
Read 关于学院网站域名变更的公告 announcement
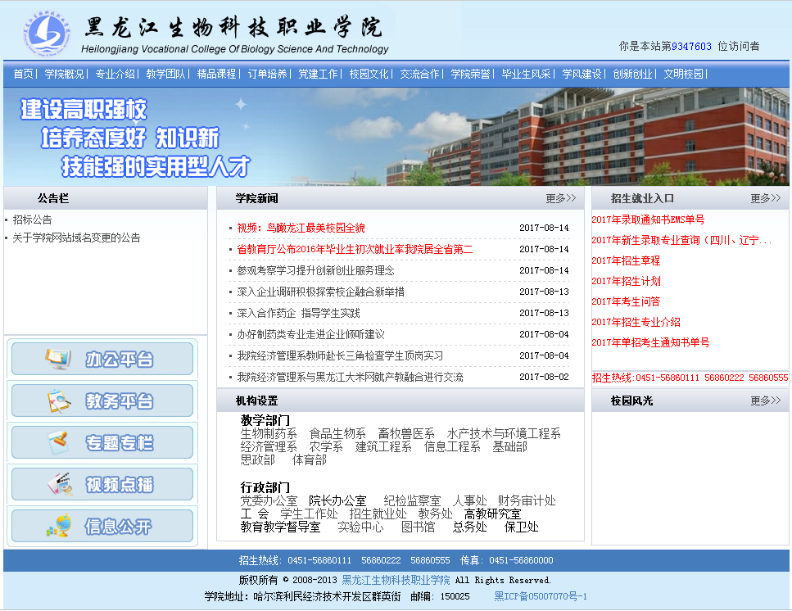point(76,238)
